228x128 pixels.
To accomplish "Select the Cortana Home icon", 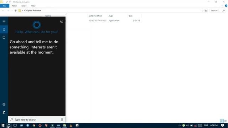I will coord(4,30).
